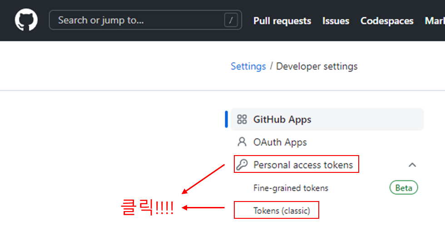
Task: Open Codespaces from the header
Action: pyautogui.click(x=387, y=21)
